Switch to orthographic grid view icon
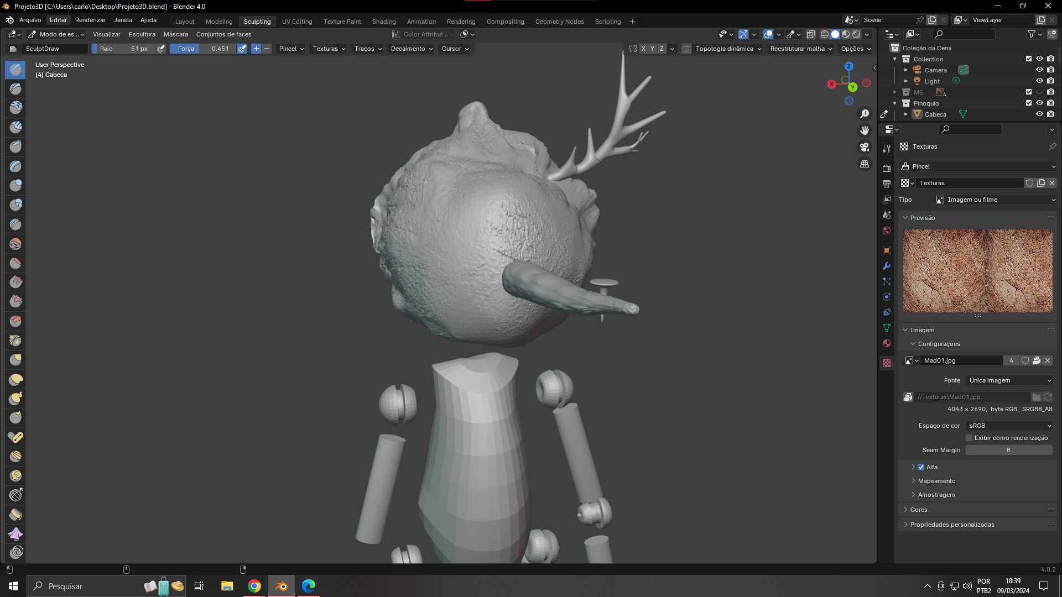The image size is (1062, 597). pos(865,164)
